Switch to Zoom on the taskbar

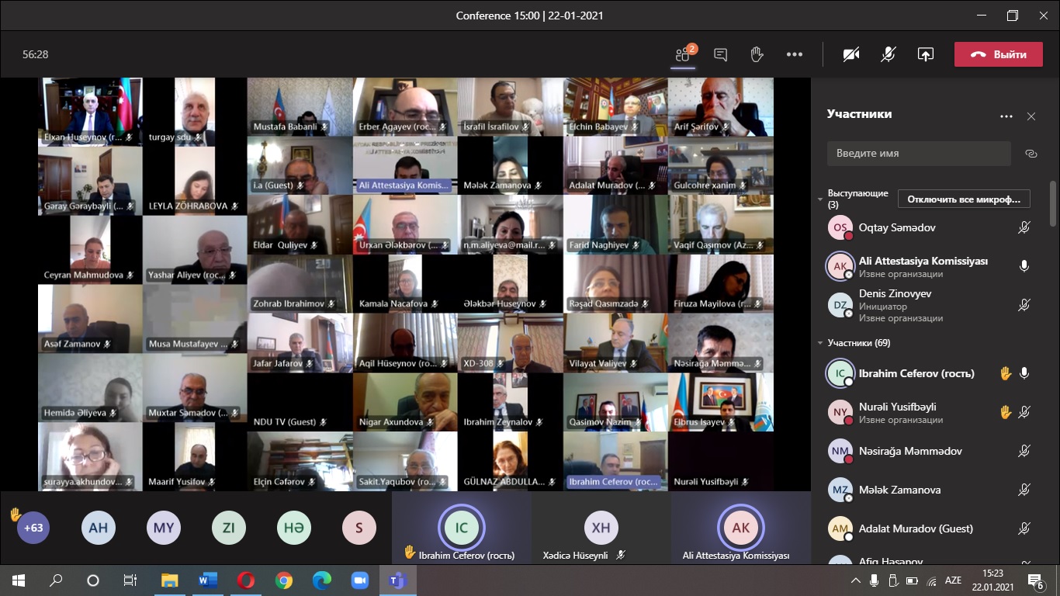point(359,580)
